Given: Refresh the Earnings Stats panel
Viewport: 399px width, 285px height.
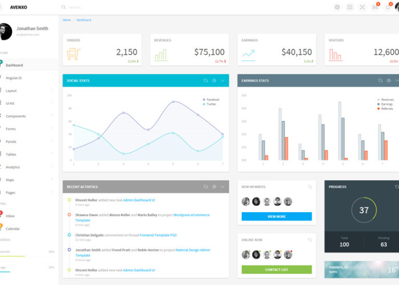Looking at the screenshot, I should (x=380, y=80).
